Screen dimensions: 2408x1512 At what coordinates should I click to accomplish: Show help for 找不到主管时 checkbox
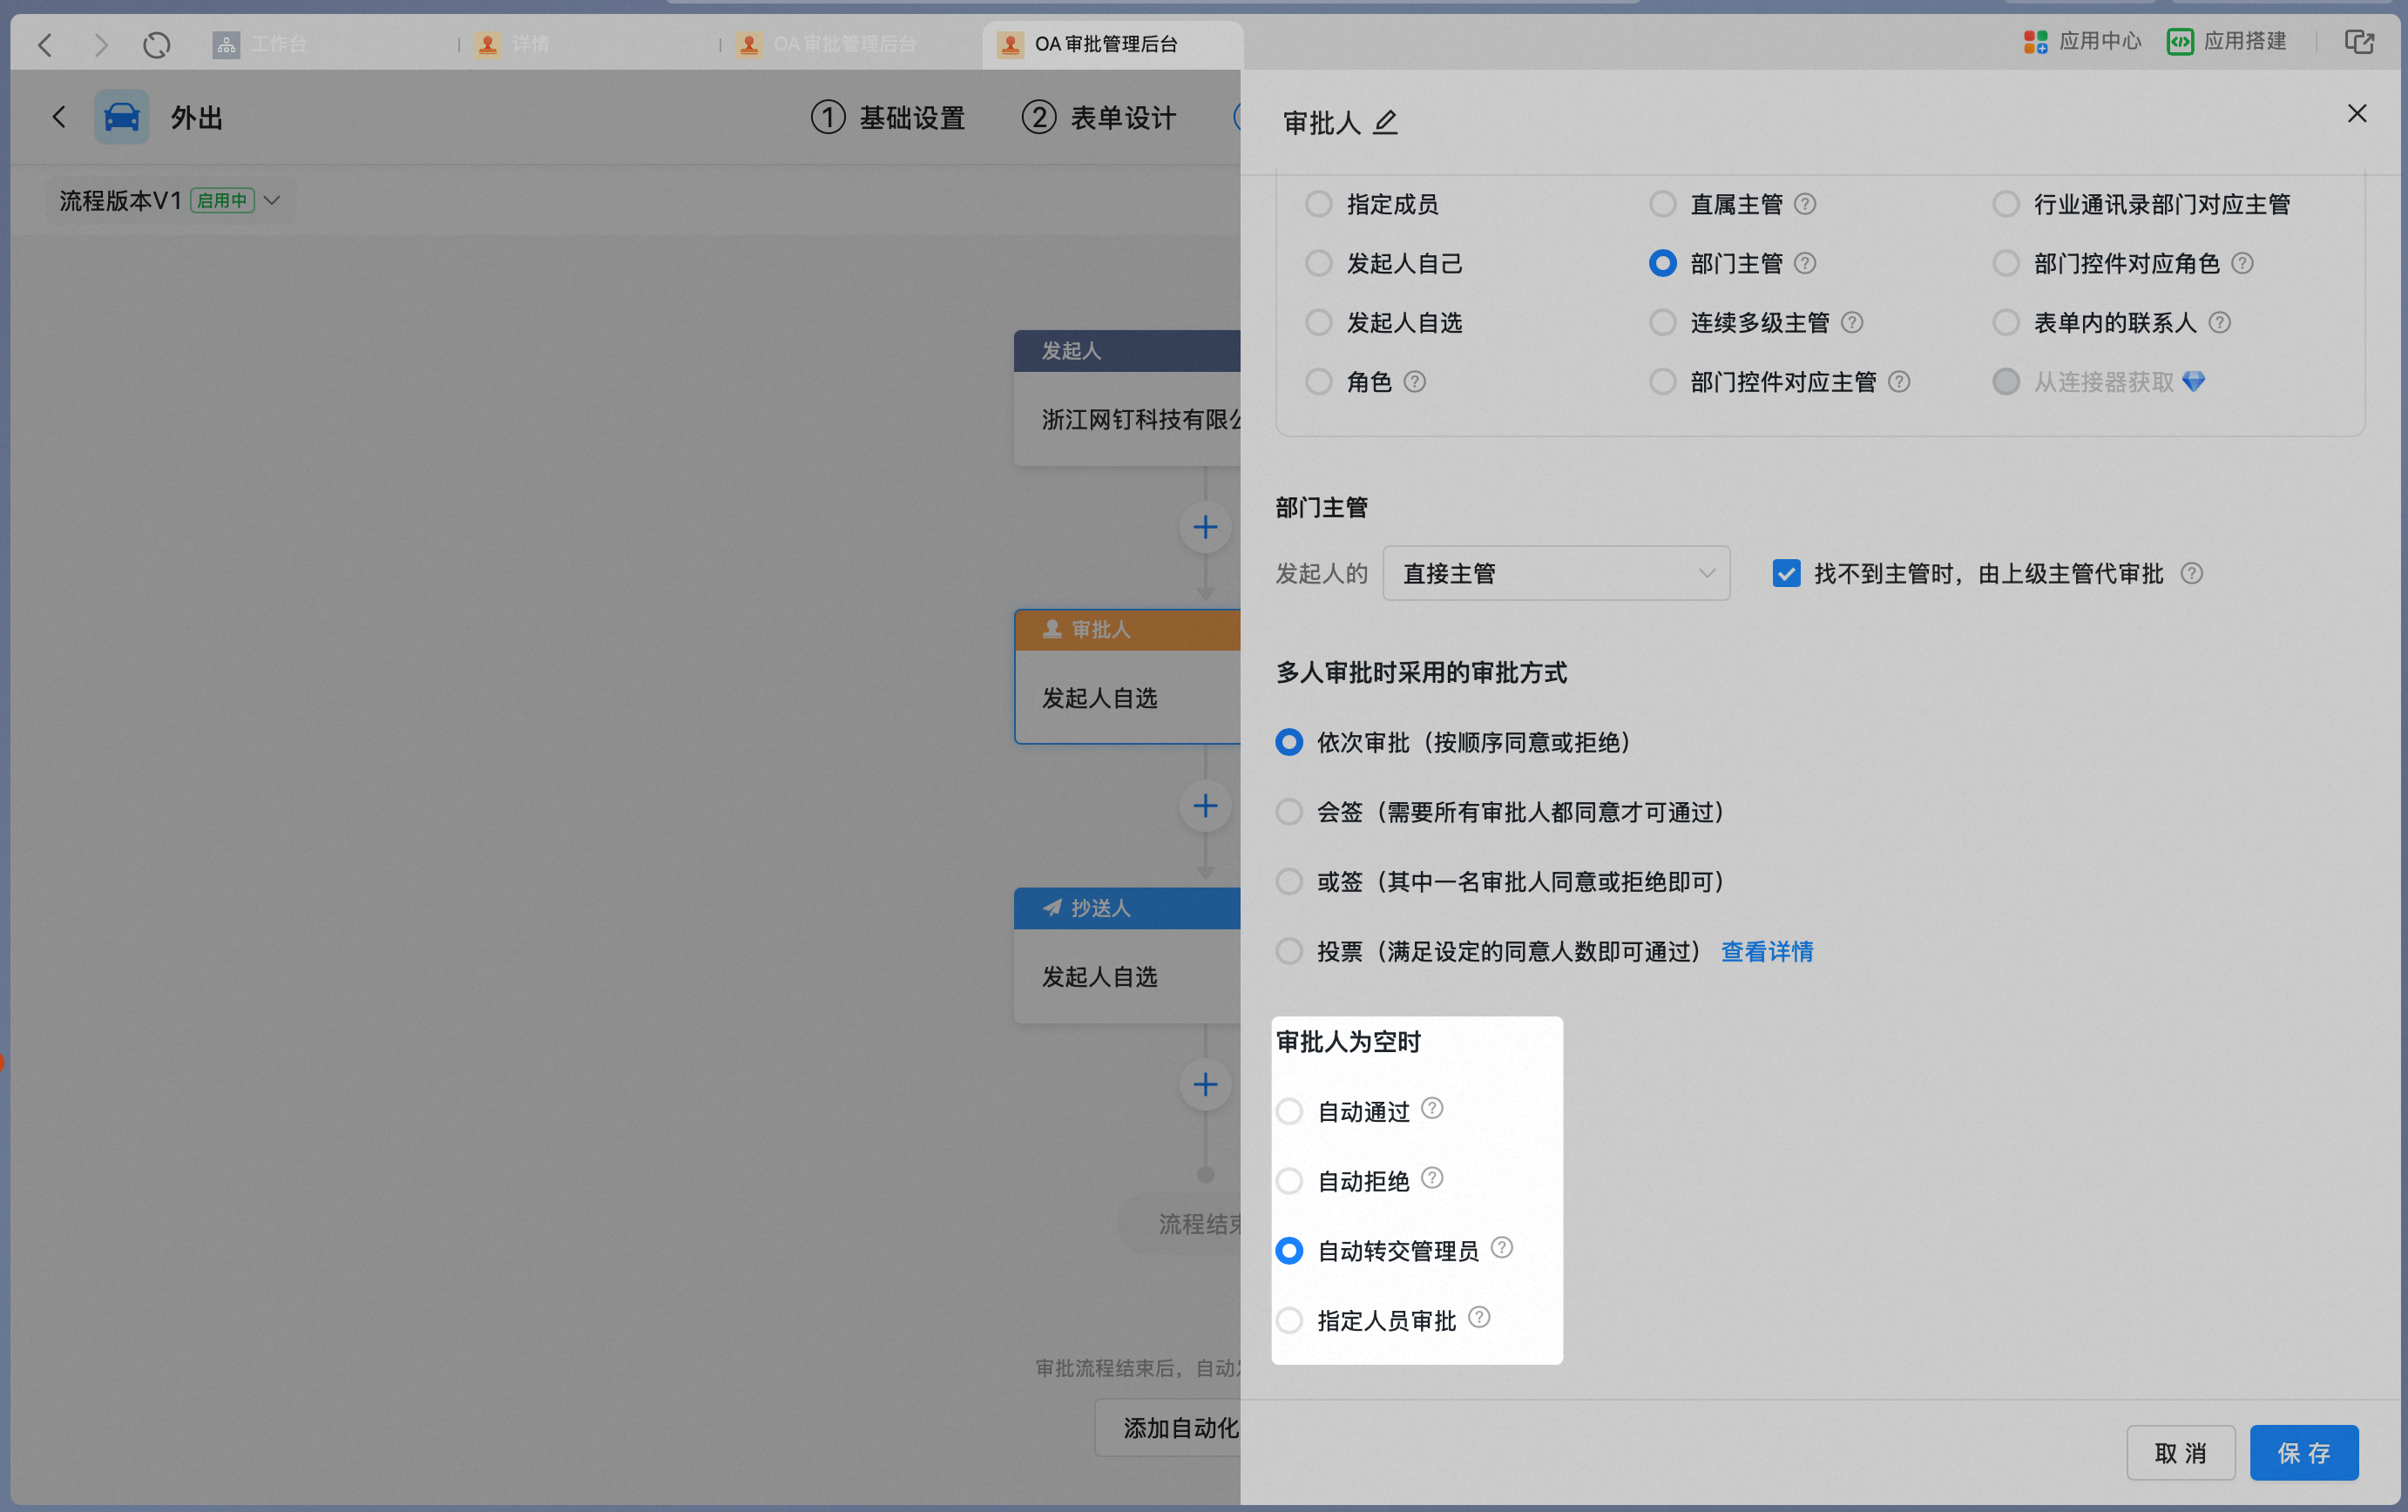point(2192,573)
